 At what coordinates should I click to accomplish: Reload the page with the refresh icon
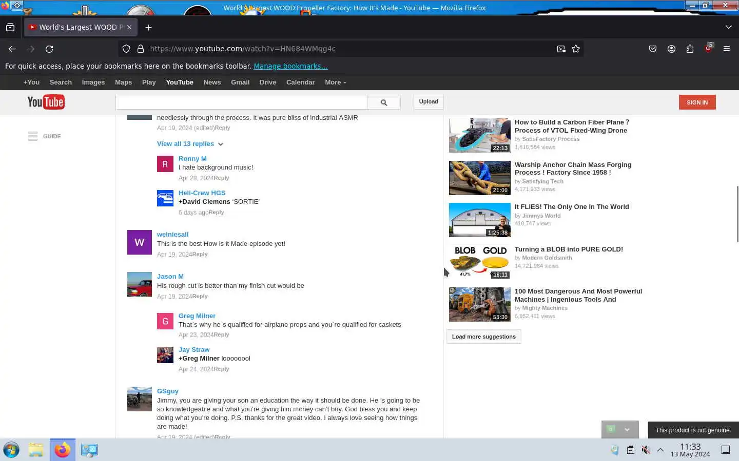49,49
